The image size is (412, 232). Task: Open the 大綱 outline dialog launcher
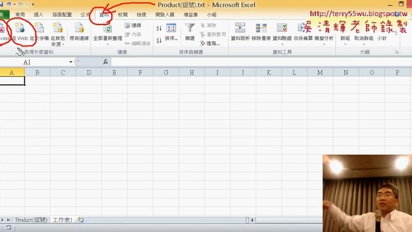pos(397,52)
